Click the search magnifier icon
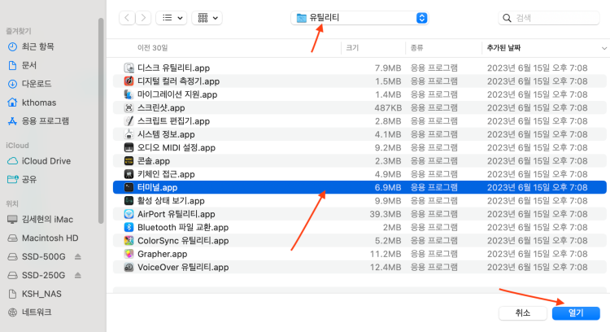 [x=507, y=18]
